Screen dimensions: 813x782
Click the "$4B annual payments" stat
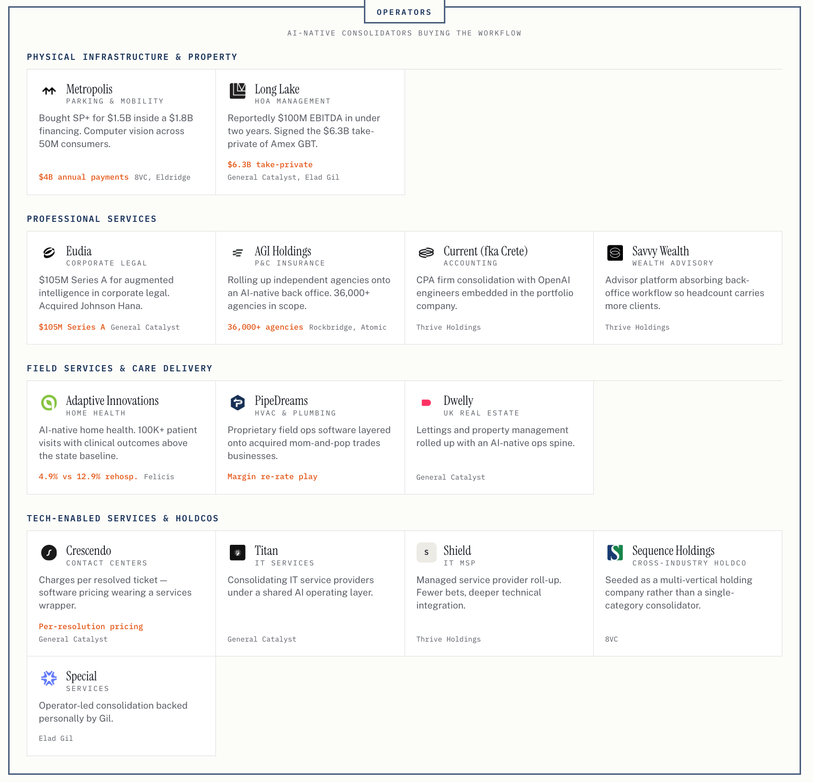(84, 177)
